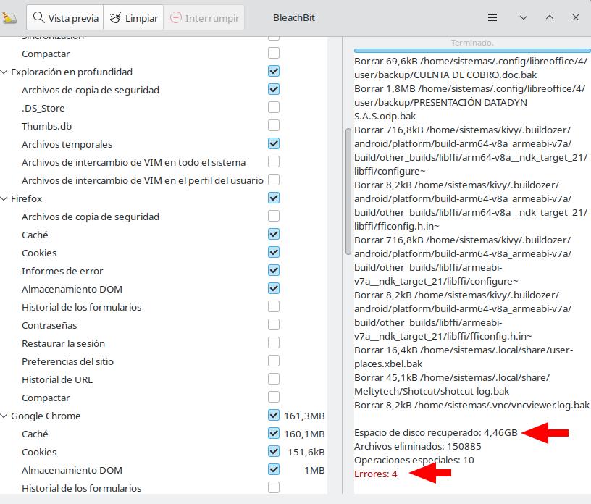The width and height of the screenshot is (591, 504).
Task: Uncheck Archivos de copia de seguridad under Exploración
Action: click(274, 89)
